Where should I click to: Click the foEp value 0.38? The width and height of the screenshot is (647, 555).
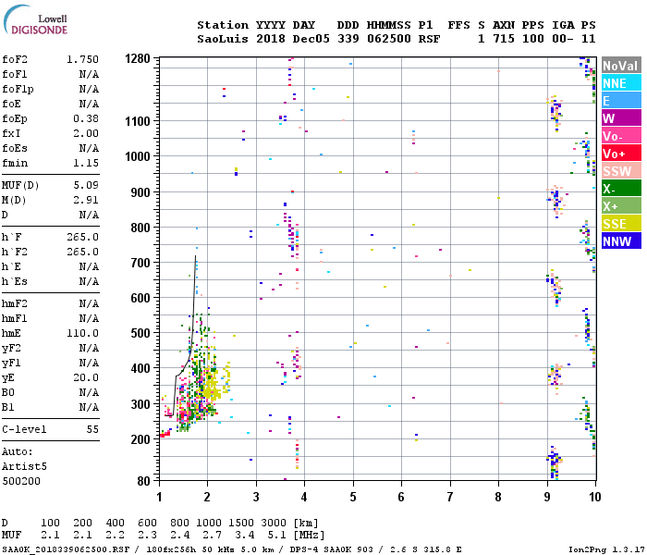tap(86, 118)
